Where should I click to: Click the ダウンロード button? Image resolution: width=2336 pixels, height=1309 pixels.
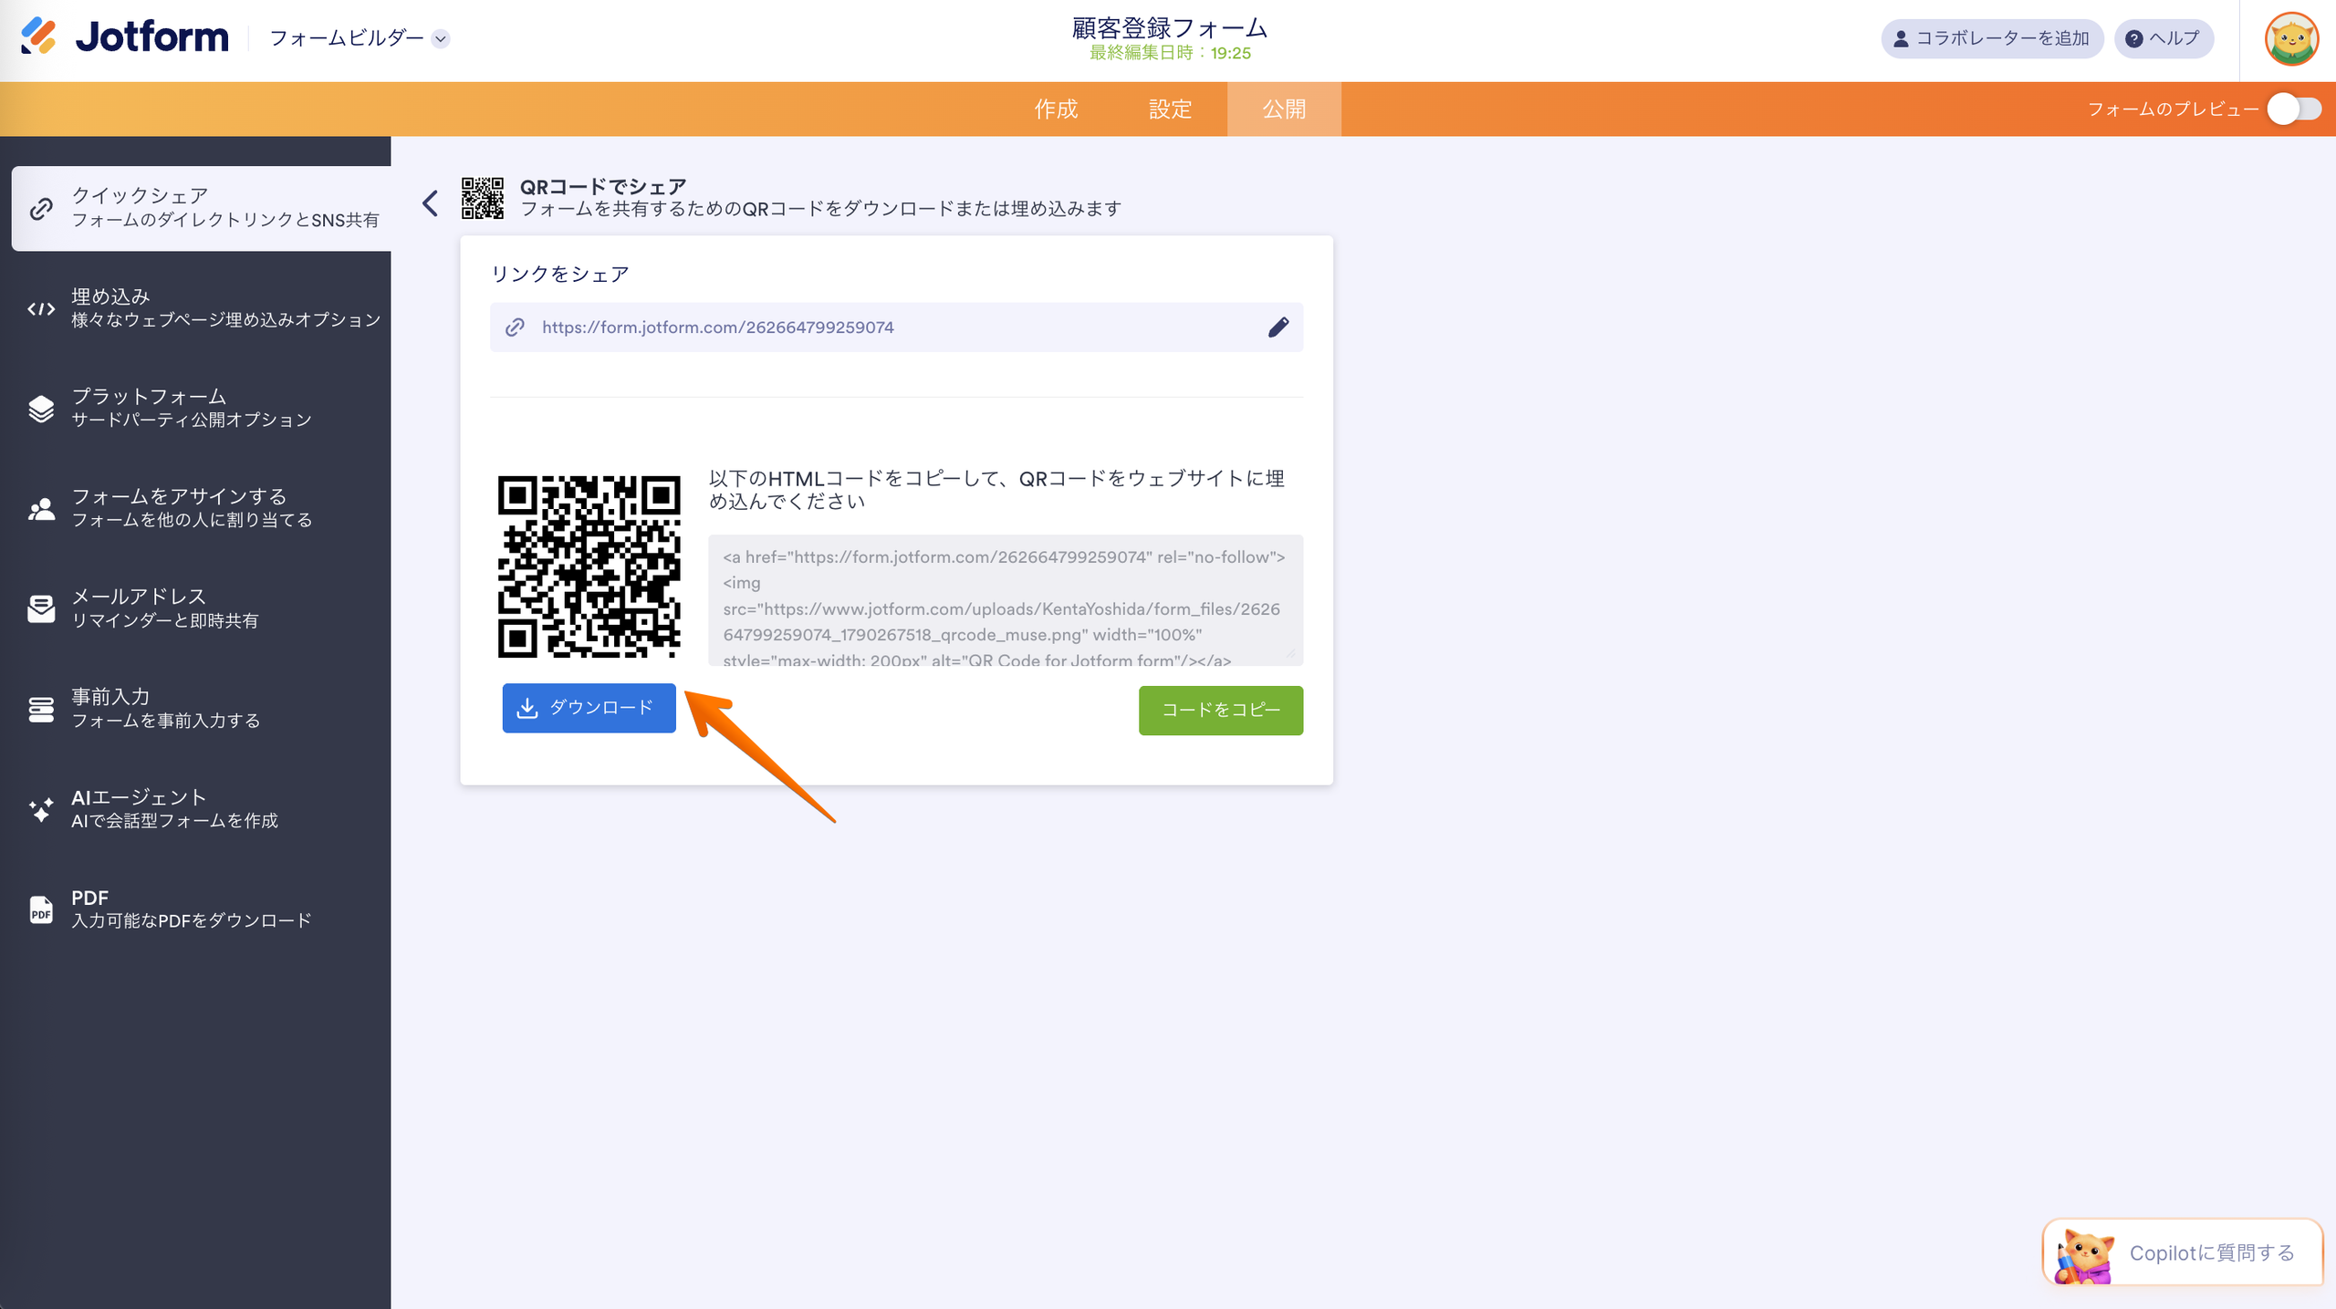(x=589, y=708)
